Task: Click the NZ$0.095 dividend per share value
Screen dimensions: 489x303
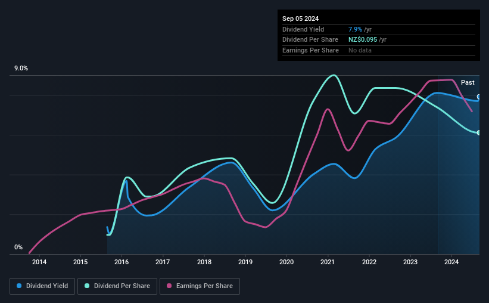Action: [x=363, y=40]
